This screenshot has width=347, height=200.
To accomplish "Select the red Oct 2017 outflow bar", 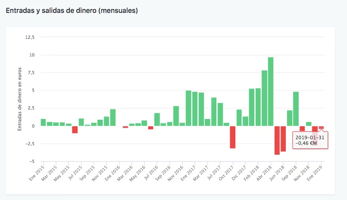I will coord(232,137).
